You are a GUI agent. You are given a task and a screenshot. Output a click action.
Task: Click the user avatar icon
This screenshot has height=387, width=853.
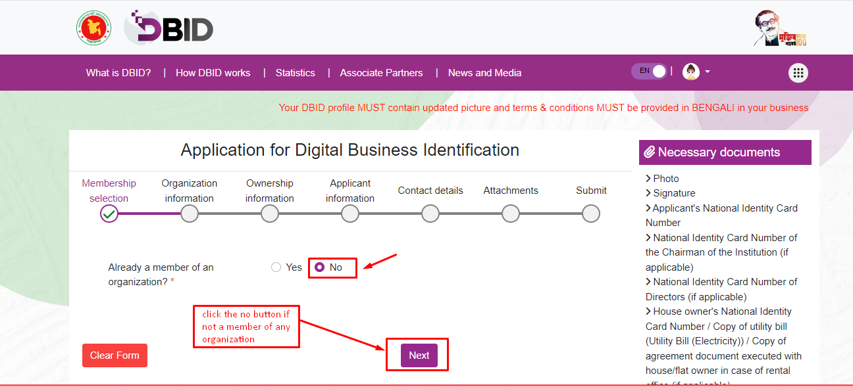(x=690, y=72)
